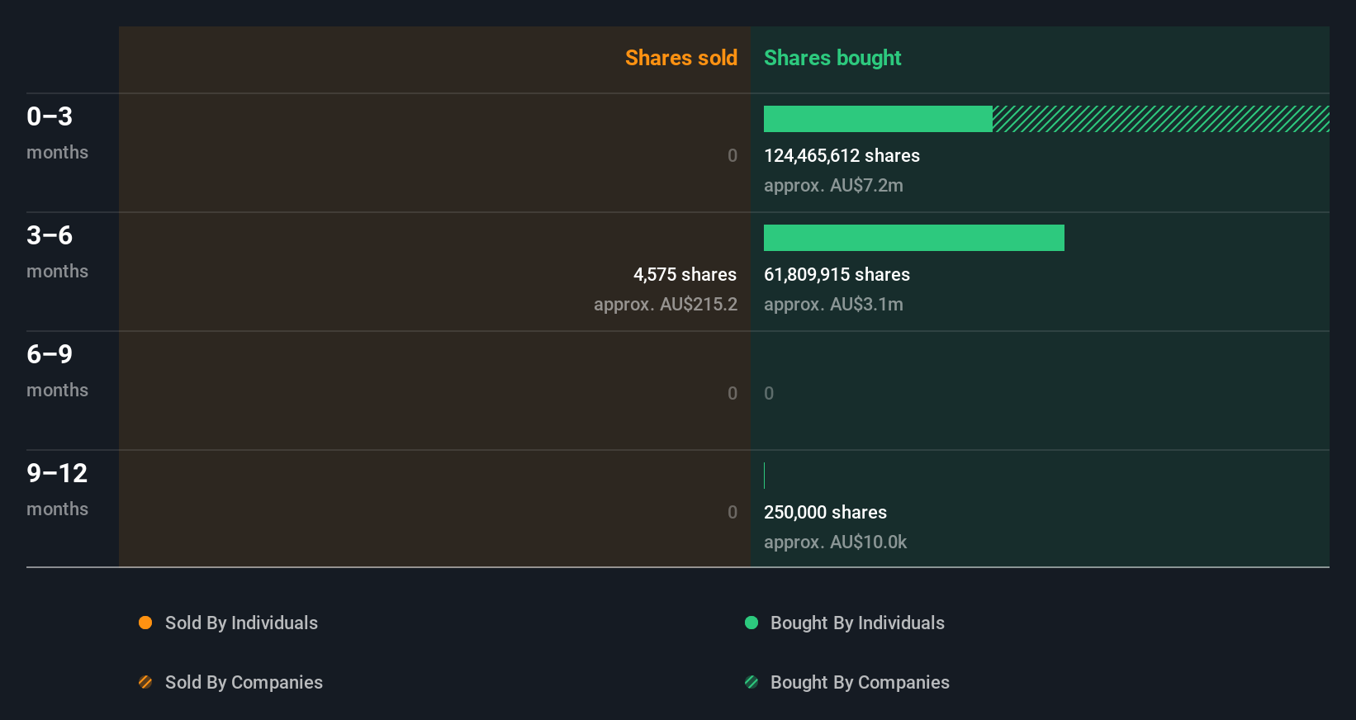Select the Bought By Companies legend label

coord(860,682)
